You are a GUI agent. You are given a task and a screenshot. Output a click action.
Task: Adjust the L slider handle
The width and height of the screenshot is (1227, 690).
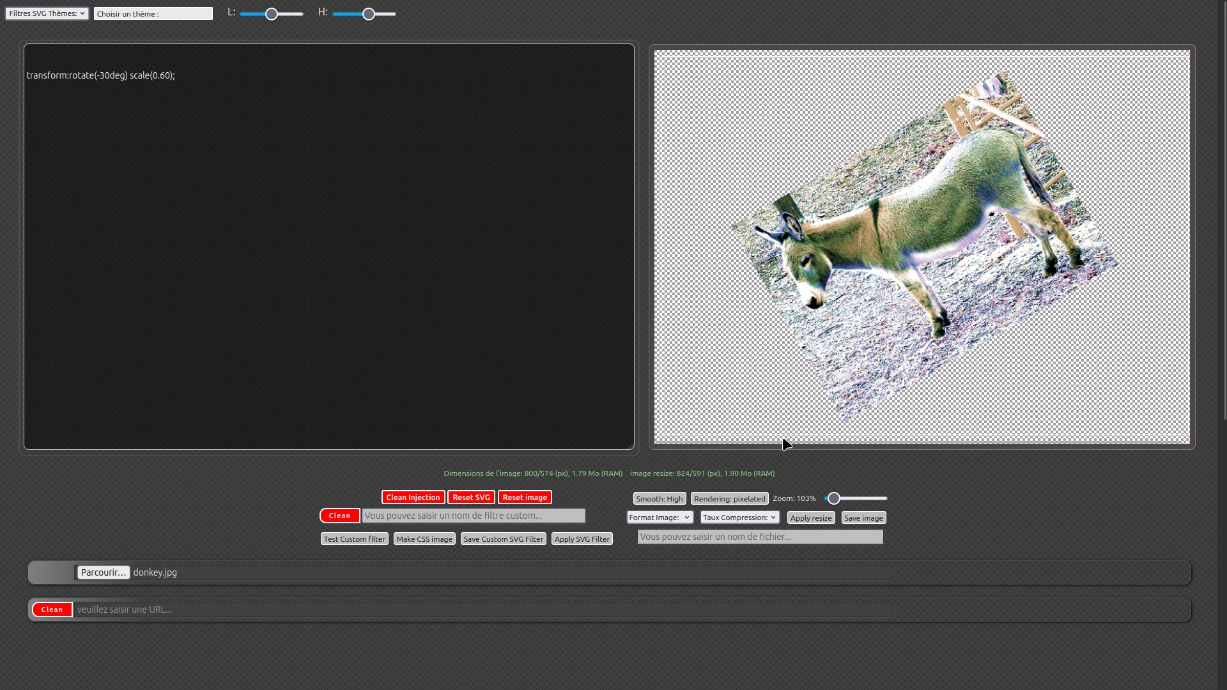272,14
